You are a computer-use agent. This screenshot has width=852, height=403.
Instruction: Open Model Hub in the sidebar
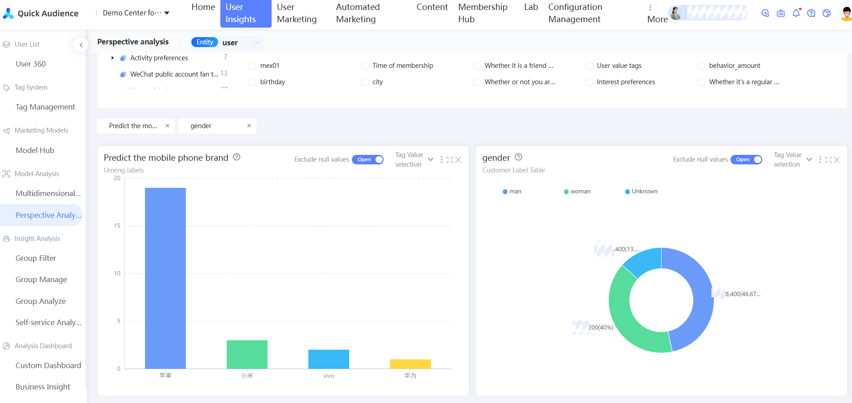coord(35,150)
